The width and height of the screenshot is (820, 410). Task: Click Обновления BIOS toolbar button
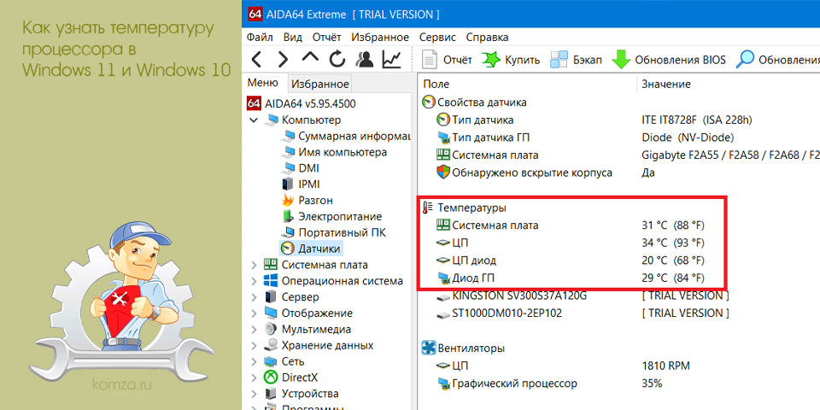coord(669,60)
